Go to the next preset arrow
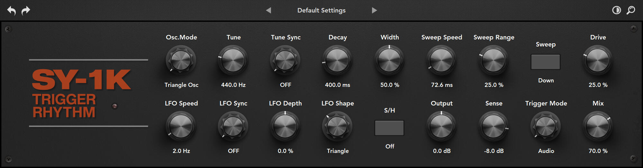Image resolution: width=643 pixels, height=168 pixels. pyautogui.click(x=374, y=10)
